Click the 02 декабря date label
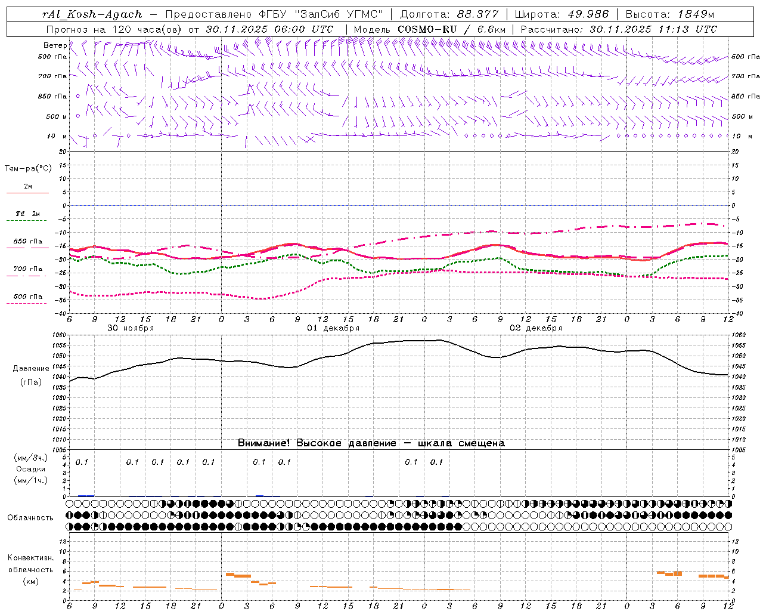This screenshot has width=763, height=611. 536,328
